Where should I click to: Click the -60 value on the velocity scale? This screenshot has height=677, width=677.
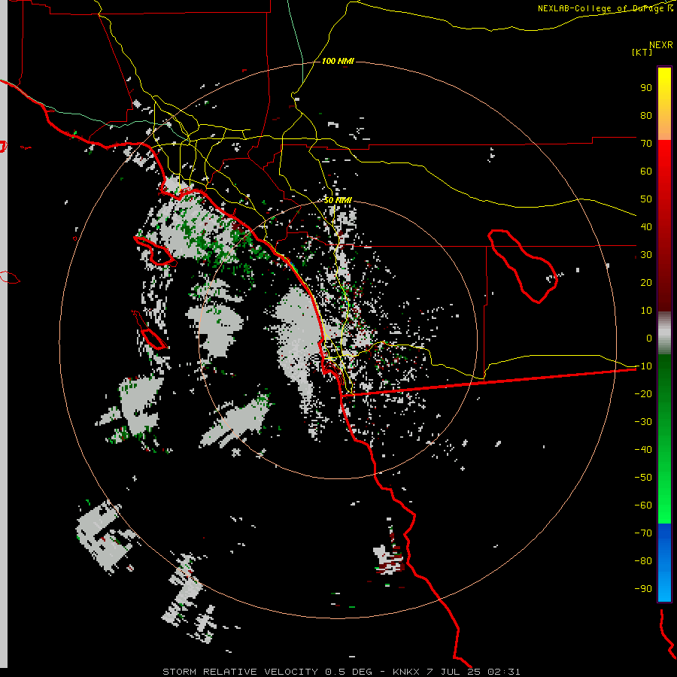643,505
